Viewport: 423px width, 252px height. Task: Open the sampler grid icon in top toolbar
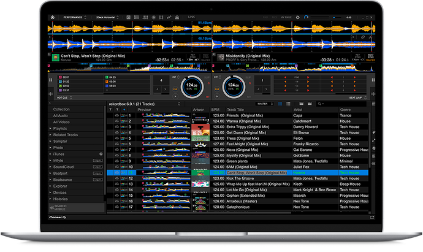click(137, 17)
